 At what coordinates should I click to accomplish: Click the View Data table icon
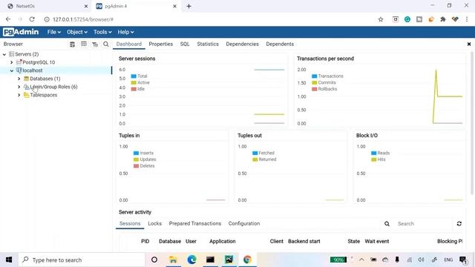tap(84, 44)
